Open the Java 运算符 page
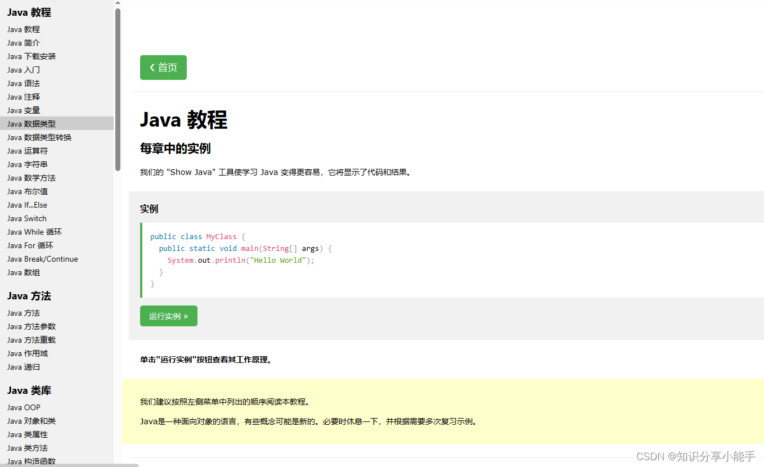 (x=27, y=150)
